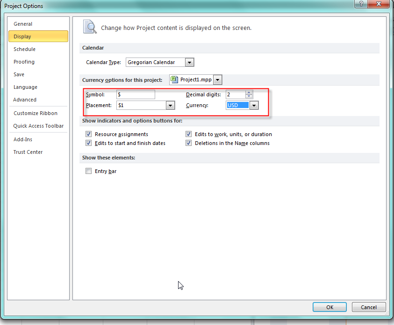Uncheck Edits to start and finish dates
The width and height of the screenshot is (394, 325).
(x=89, y=143)
